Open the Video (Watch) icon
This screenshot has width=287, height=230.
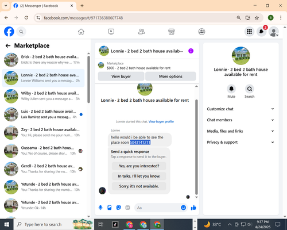111,32
